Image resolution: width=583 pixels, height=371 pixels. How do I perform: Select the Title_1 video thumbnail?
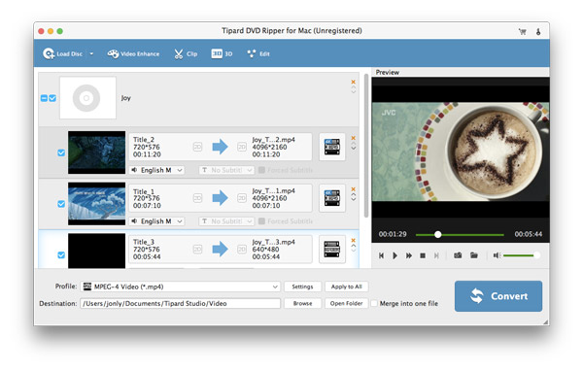(x=96, y=204)
